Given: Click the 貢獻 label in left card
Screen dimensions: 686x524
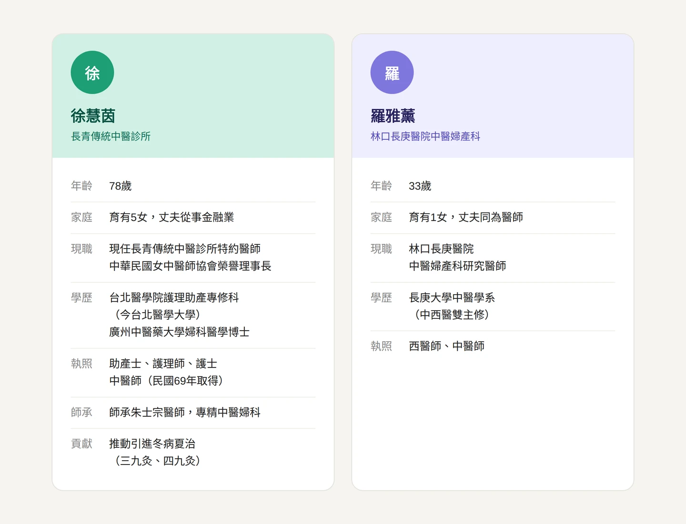Looking at the screenshot, I should pos(81,444).
